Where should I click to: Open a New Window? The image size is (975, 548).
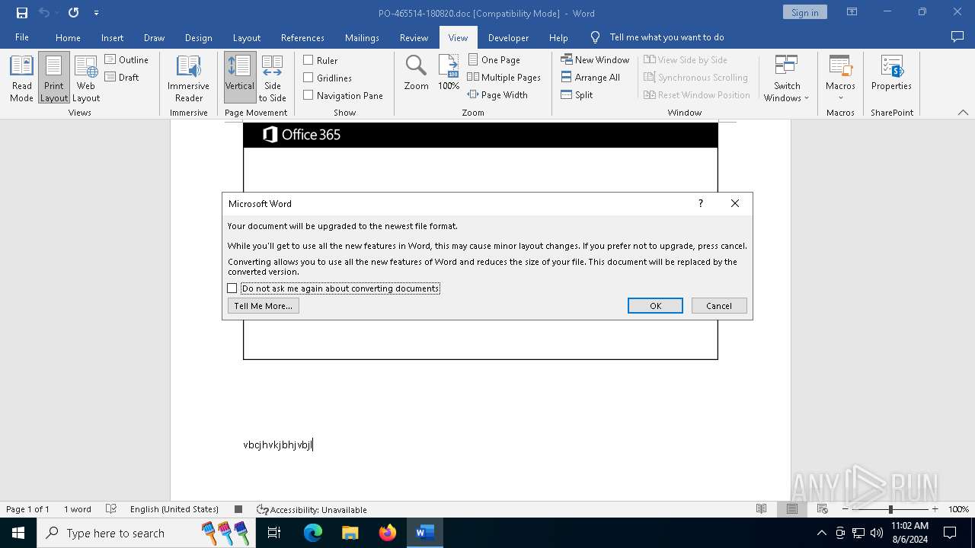(595, 59)
